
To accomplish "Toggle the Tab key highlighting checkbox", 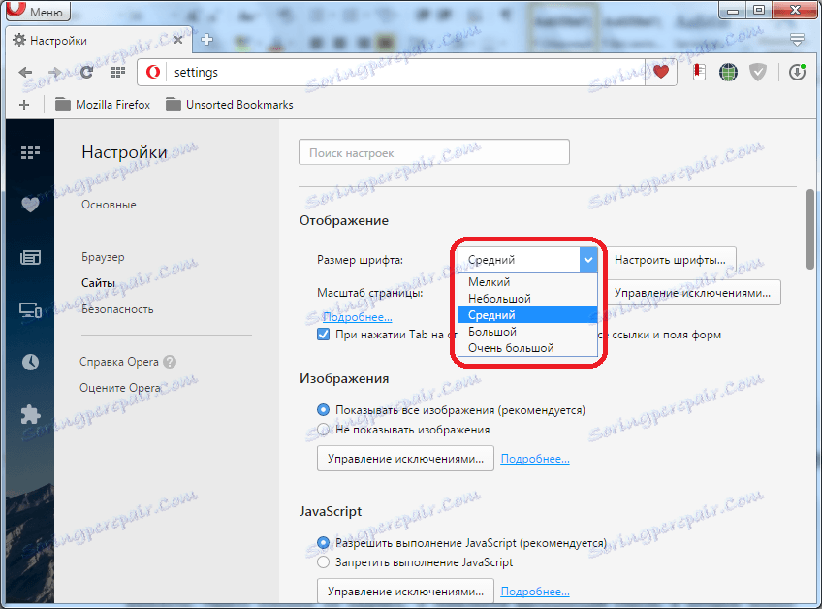I will (x=323, y=335).
